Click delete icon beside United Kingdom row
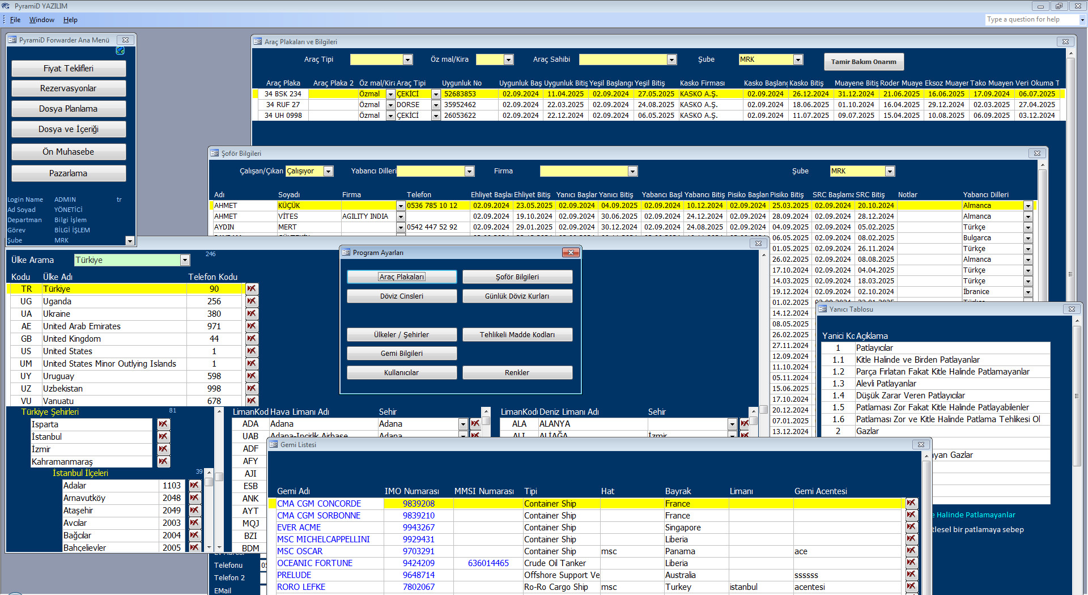The image size is (1088, 595). [252, 339]
